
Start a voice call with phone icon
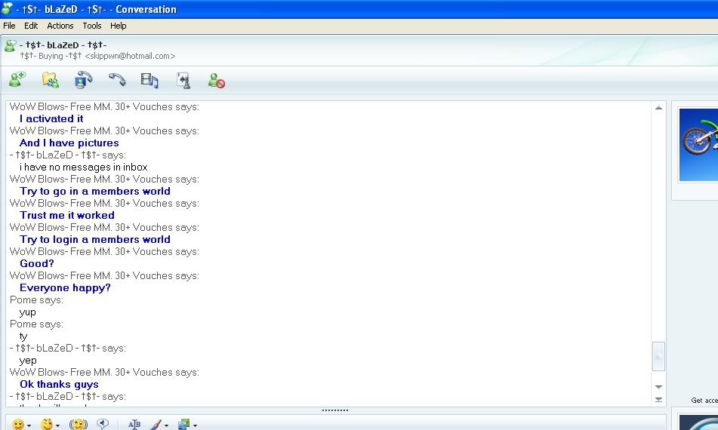[x=117, y=80]
